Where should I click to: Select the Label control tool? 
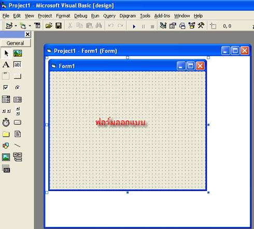pyautogui.click(x=6, y=65)
